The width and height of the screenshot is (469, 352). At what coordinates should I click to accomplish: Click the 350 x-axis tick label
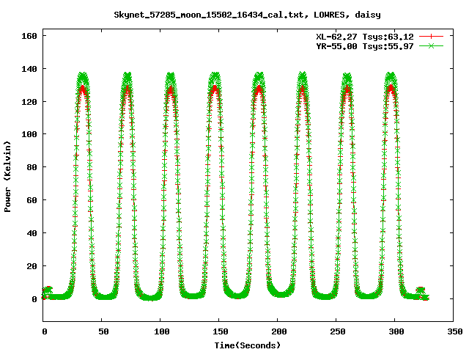pos(455,331)
